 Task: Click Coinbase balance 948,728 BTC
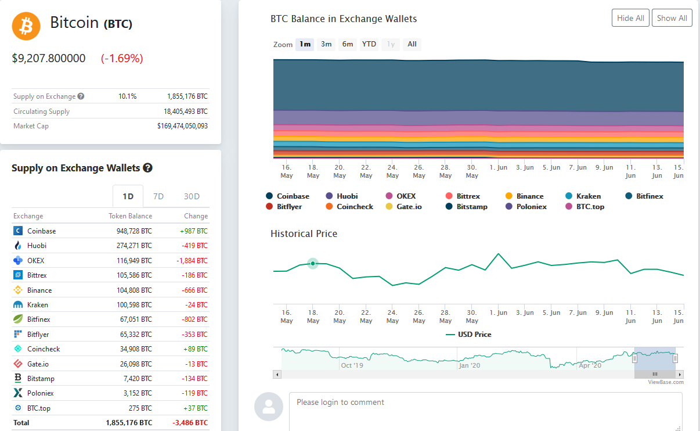(133, 231)
